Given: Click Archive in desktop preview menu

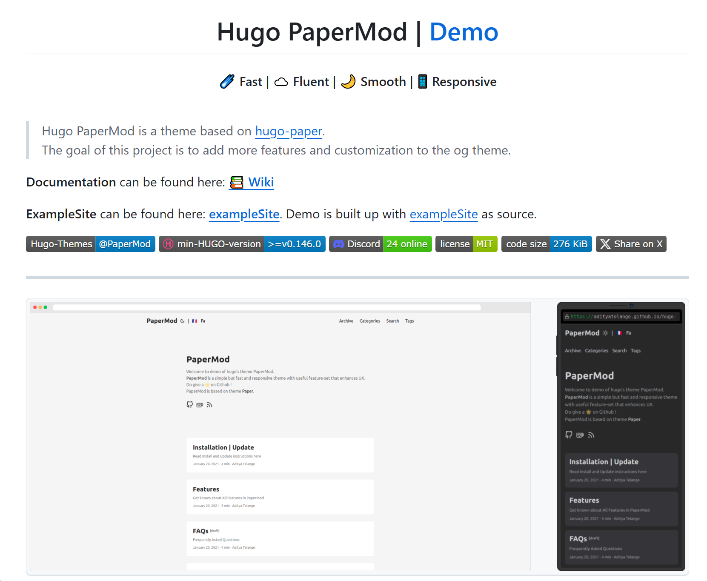Looking at the screenshot, I should [346, 321].
